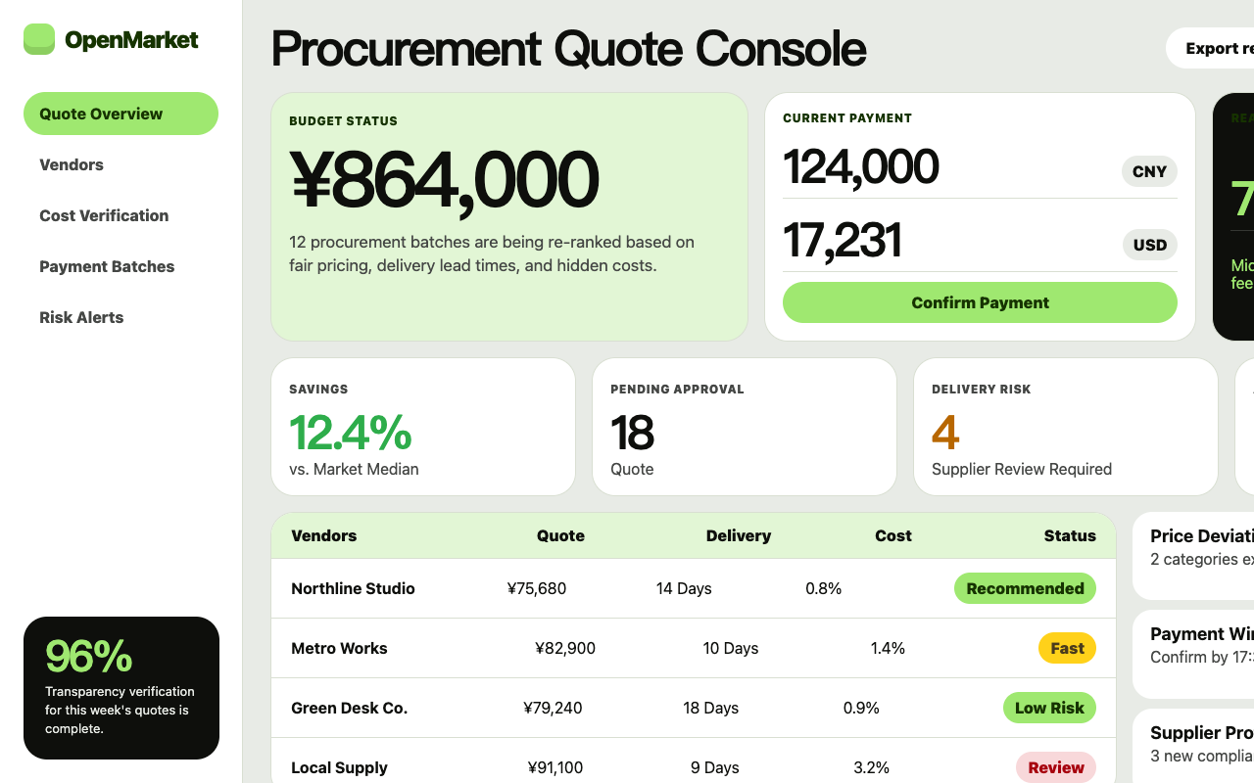Viewport: 1254px width, 783px height.
Task: Click the ¥79,240 quote value
Action: 553,708
